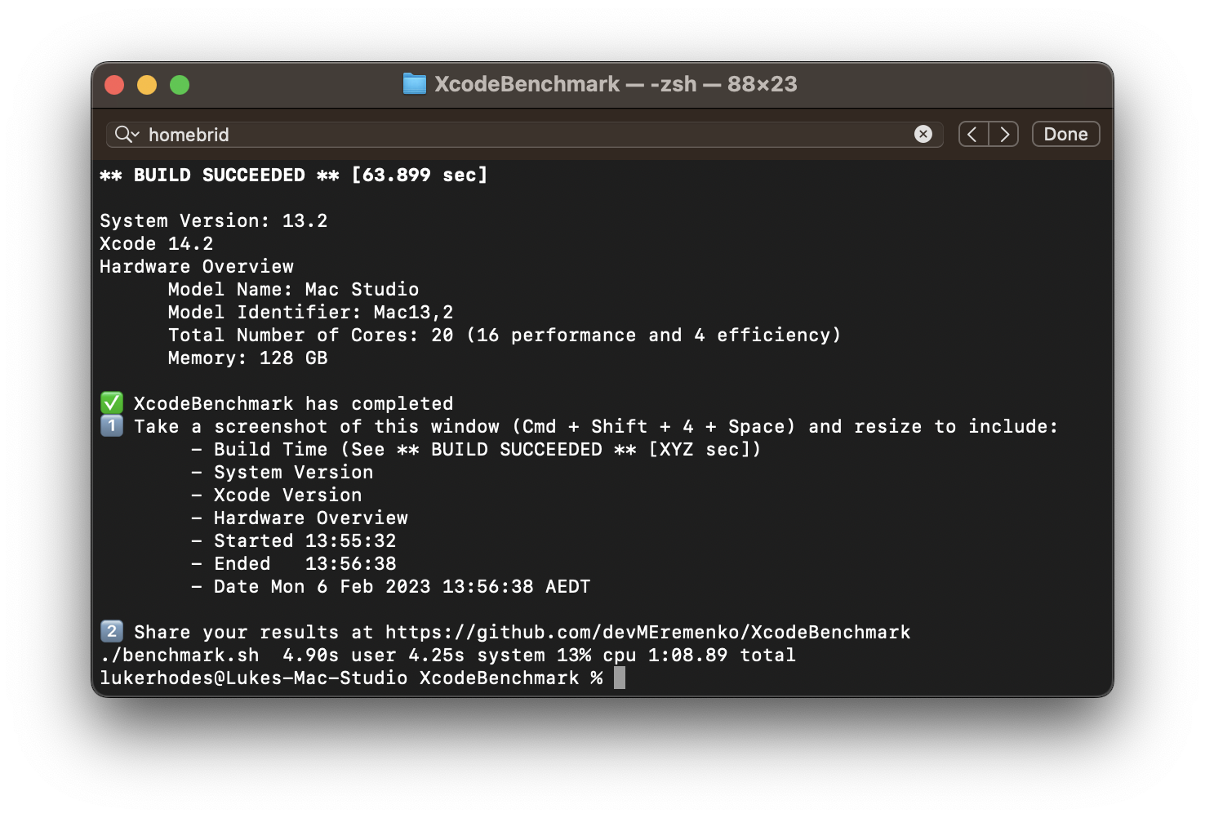Click 'lukerhodes@Lukes-Mac-Studio' prompt text
This screenshot has width=1205, height=818.
(x=253, y=678)
